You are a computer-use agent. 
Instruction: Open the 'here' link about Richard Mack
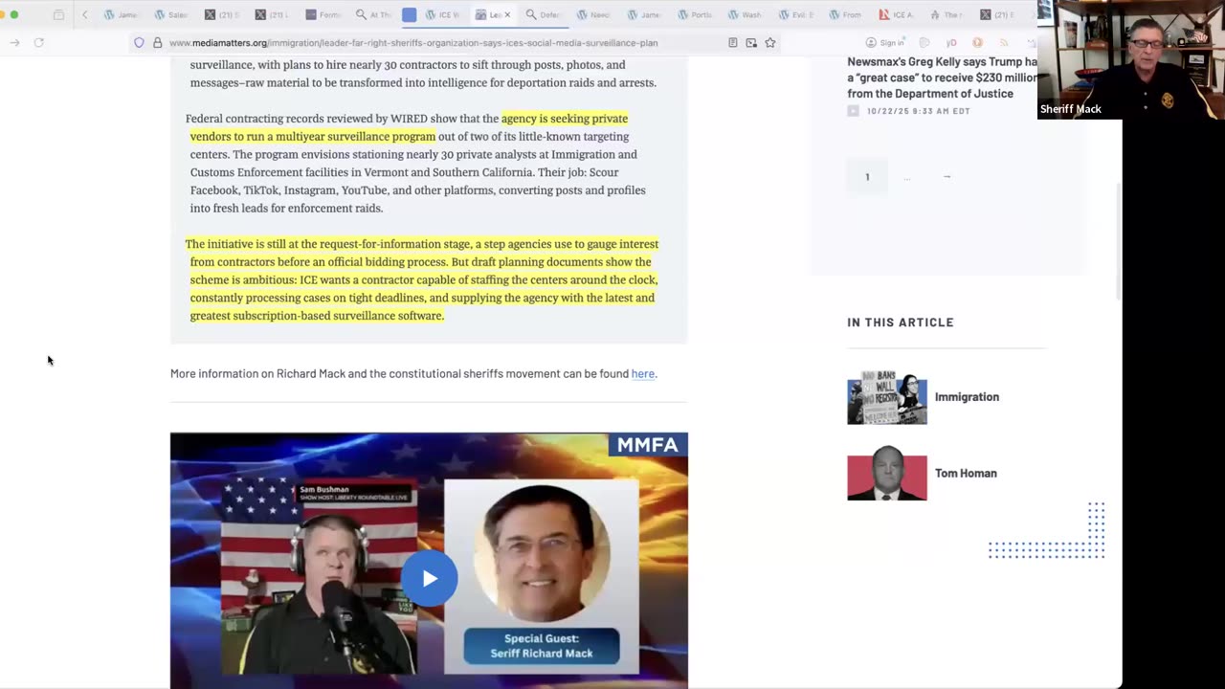(x=642, y=373)
